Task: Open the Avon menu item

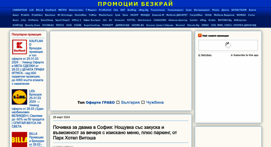Action: (16, 20)
